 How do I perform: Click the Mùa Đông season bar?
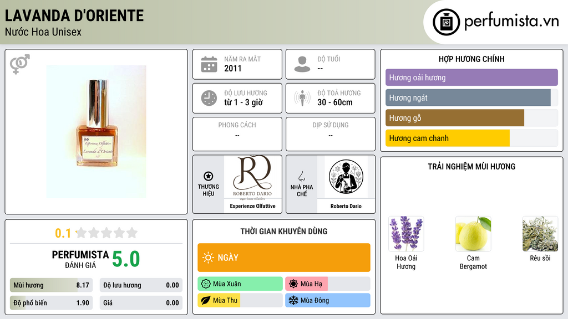click(x=328, y=301)
